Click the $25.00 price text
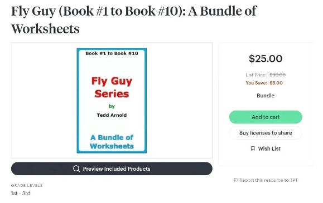 tap(266, 59)
